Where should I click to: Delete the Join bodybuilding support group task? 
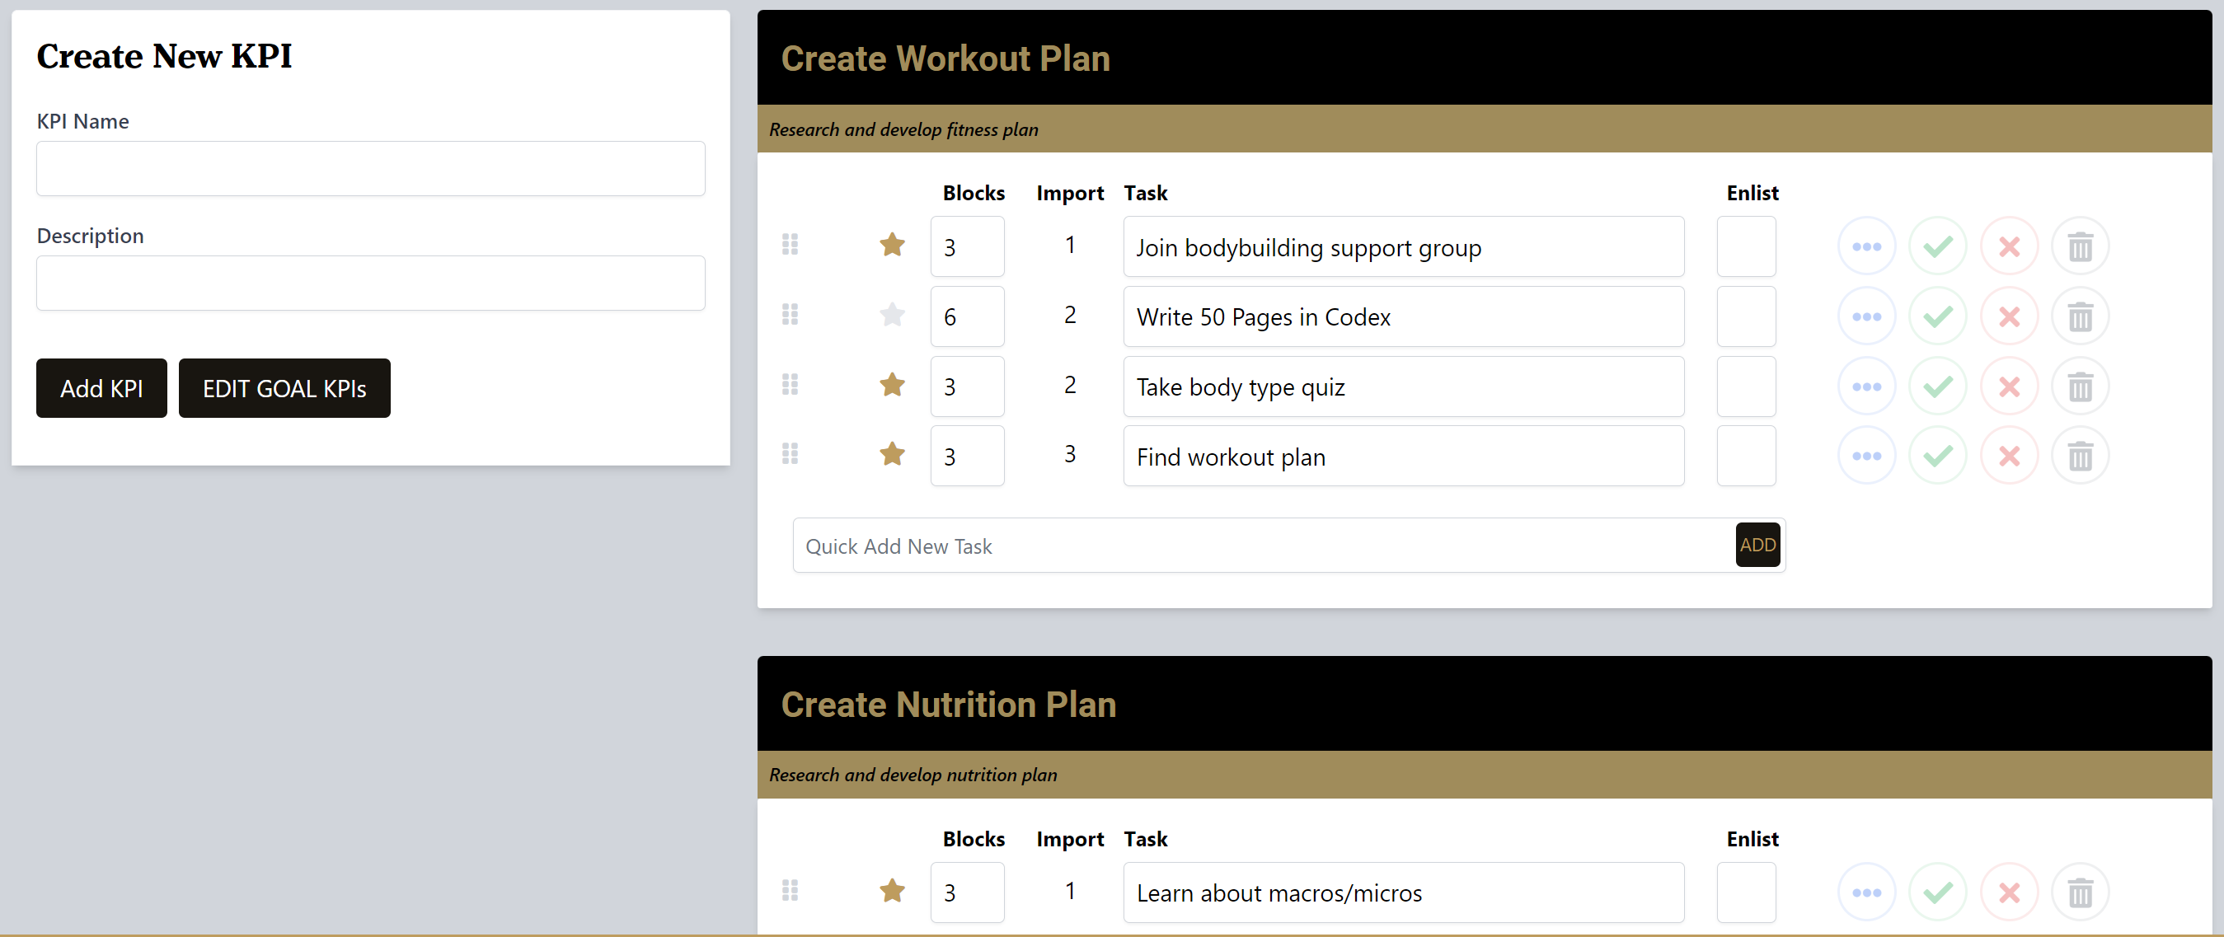2079,246
